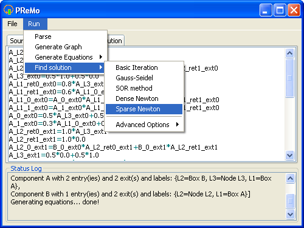Click equation line starting A_L1_ret0_ext0=0.8
This screenshot has width=304, height=228.
tap(57, 84)
